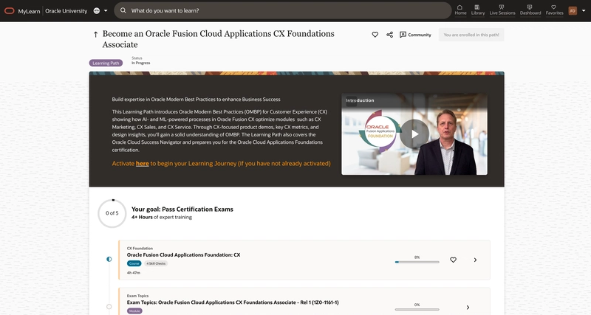591x315 pixels.
Task: Favorite this learning path with heart icon
Action: pos(375,35)
